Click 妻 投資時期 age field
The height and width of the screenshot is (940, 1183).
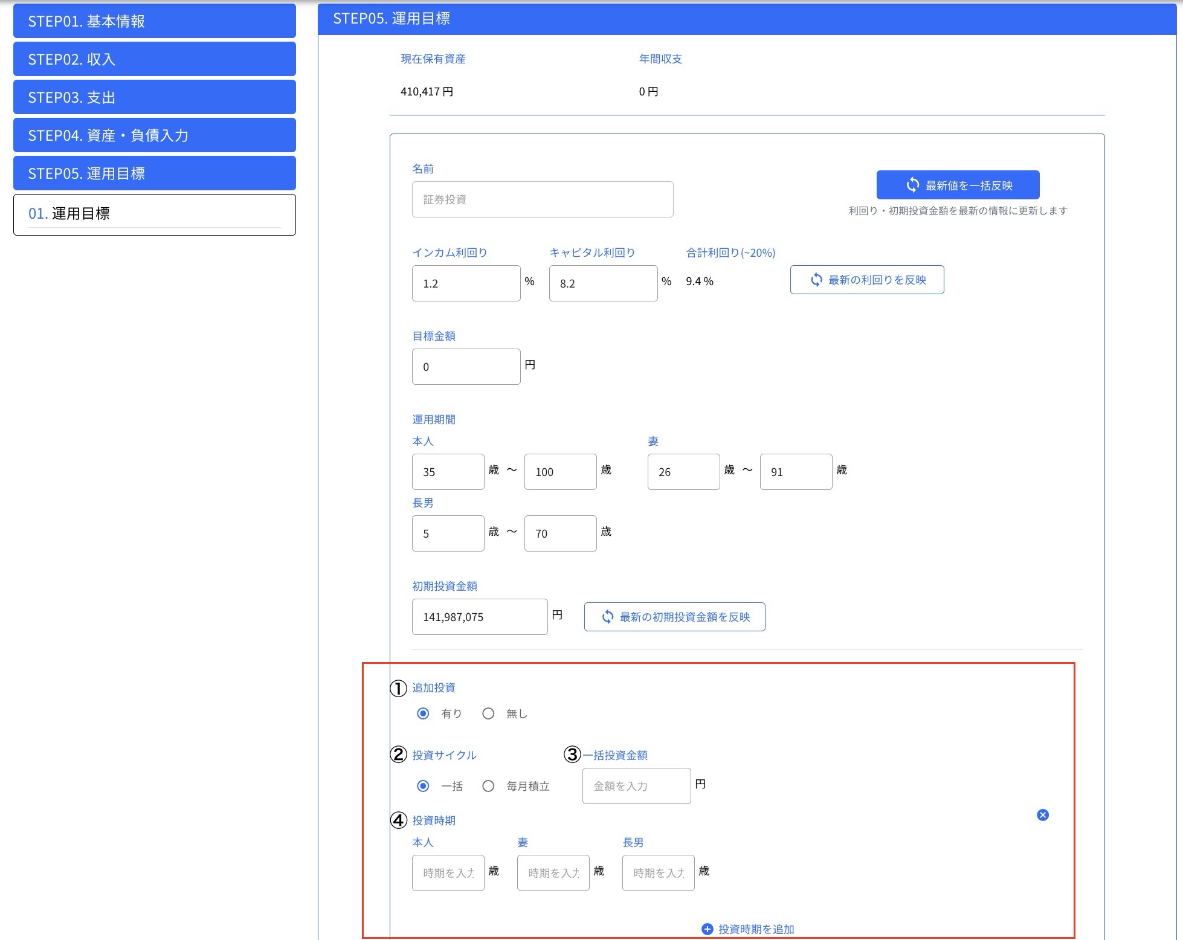click(x=553, y=873)
